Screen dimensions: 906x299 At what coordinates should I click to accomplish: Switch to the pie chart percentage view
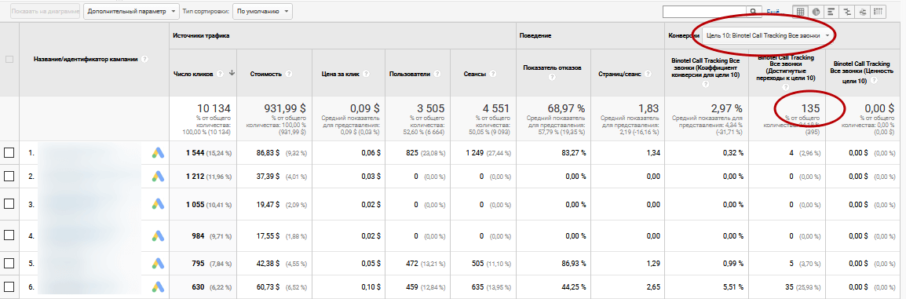coord(816,11)
